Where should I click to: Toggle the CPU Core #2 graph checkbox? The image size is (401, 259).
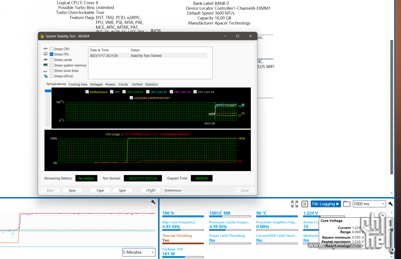click(148, 92)
